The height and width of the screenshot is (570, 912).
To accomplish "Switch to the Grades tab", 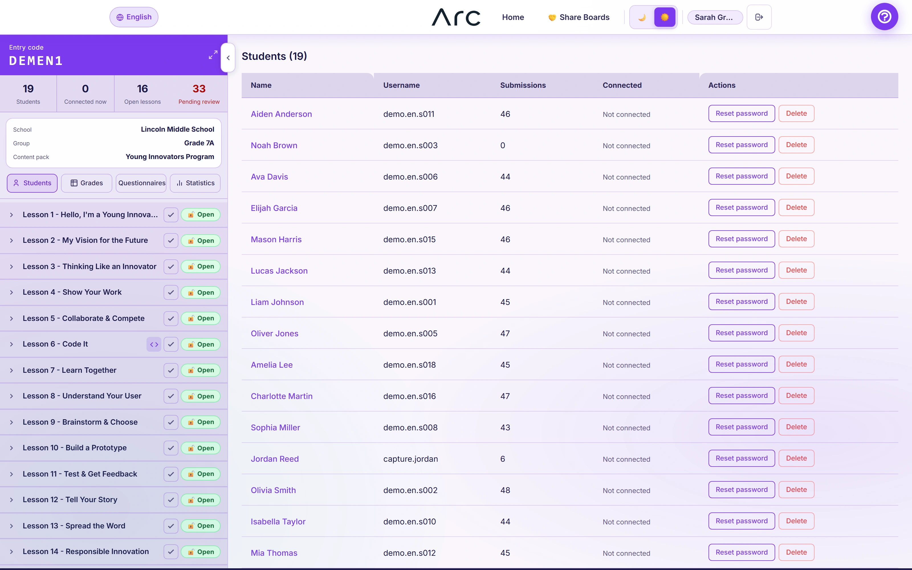I will tap(87, 183).
